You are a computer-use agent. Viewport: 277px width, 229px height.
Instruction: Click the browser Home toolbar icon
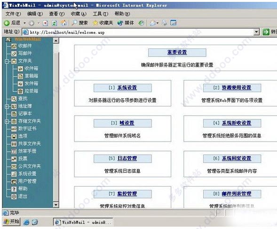[64, 23]
